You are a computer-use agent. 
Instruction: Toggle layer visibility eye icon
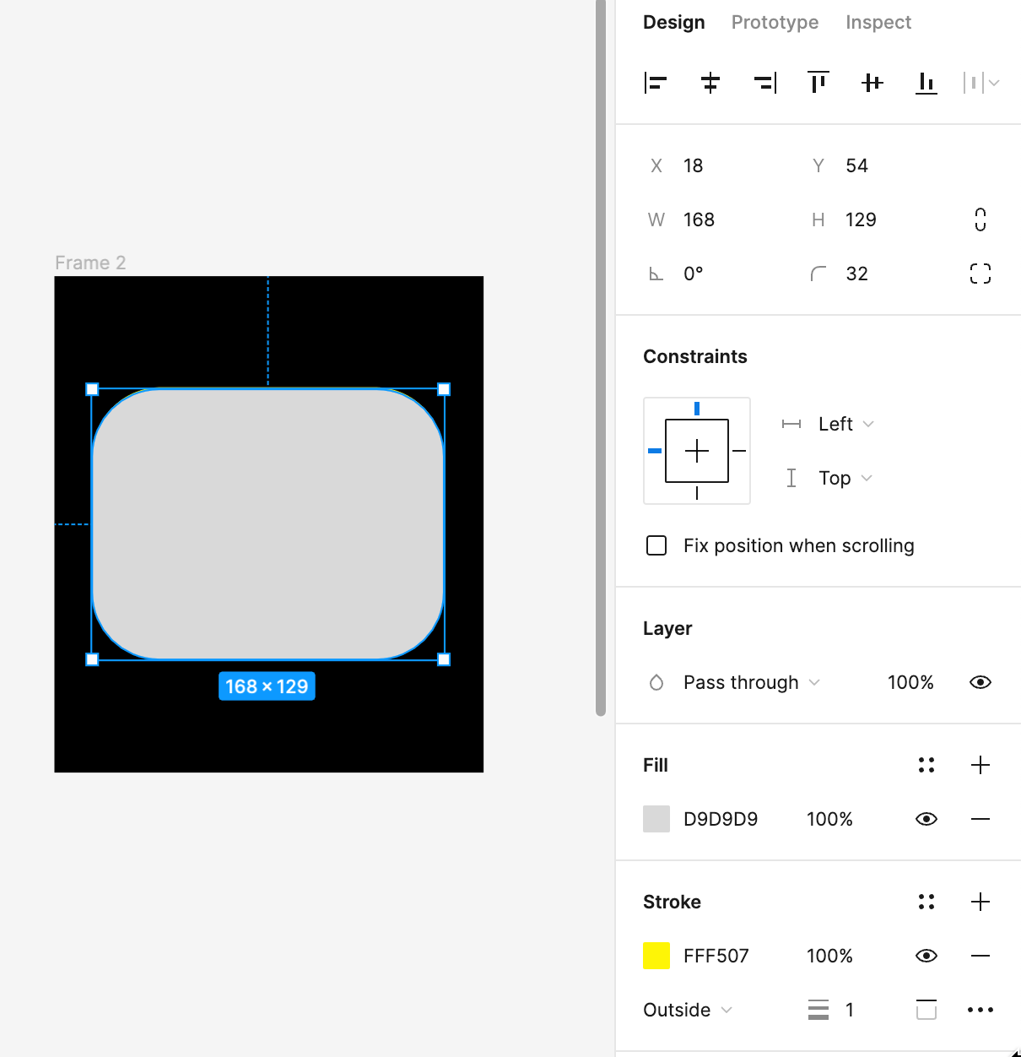click(980, 682)
